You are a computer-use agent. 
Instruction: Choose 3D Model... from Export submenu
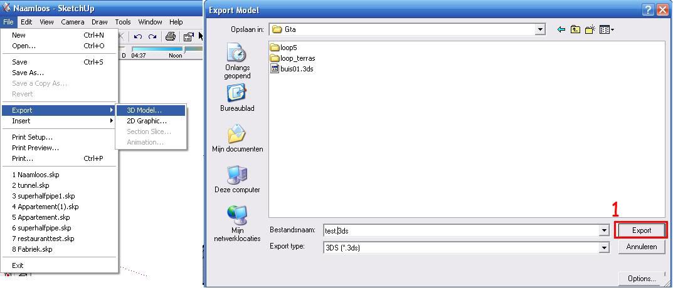(x=151, y=110)
